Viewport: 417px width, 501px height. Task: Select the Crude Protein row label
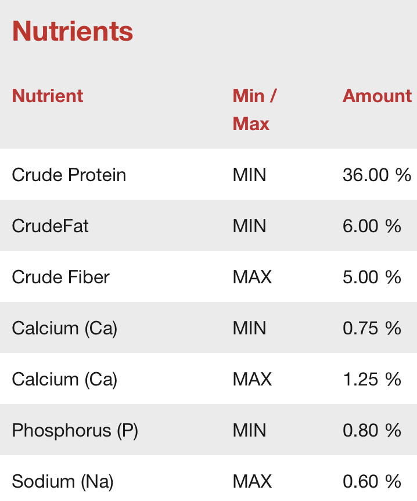pos(69,175)
